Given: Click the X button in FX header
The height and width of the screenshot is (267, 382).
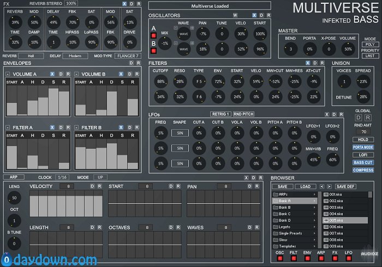Looking at the screenshot, I should 124,3.
